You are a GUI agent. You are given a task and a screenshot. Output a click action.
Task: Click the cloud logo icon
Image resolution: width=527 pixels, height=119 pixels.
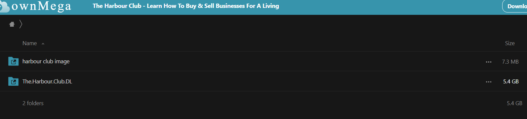[4, 7]
